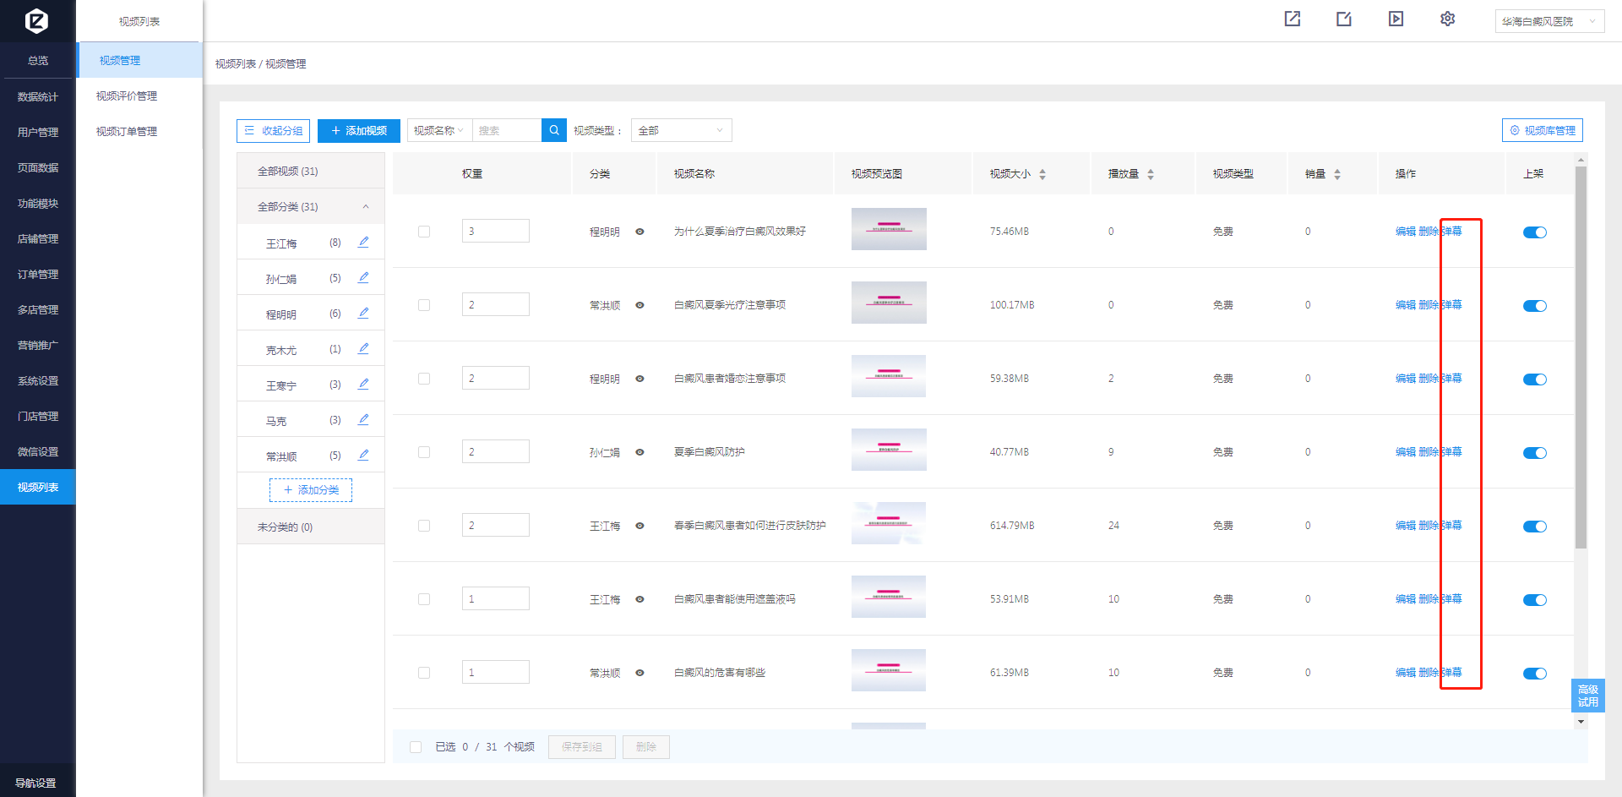Click pencil icon next to 常洪顺 category
The height and width of the screenshot is (797, 1622).
point(363,456)
